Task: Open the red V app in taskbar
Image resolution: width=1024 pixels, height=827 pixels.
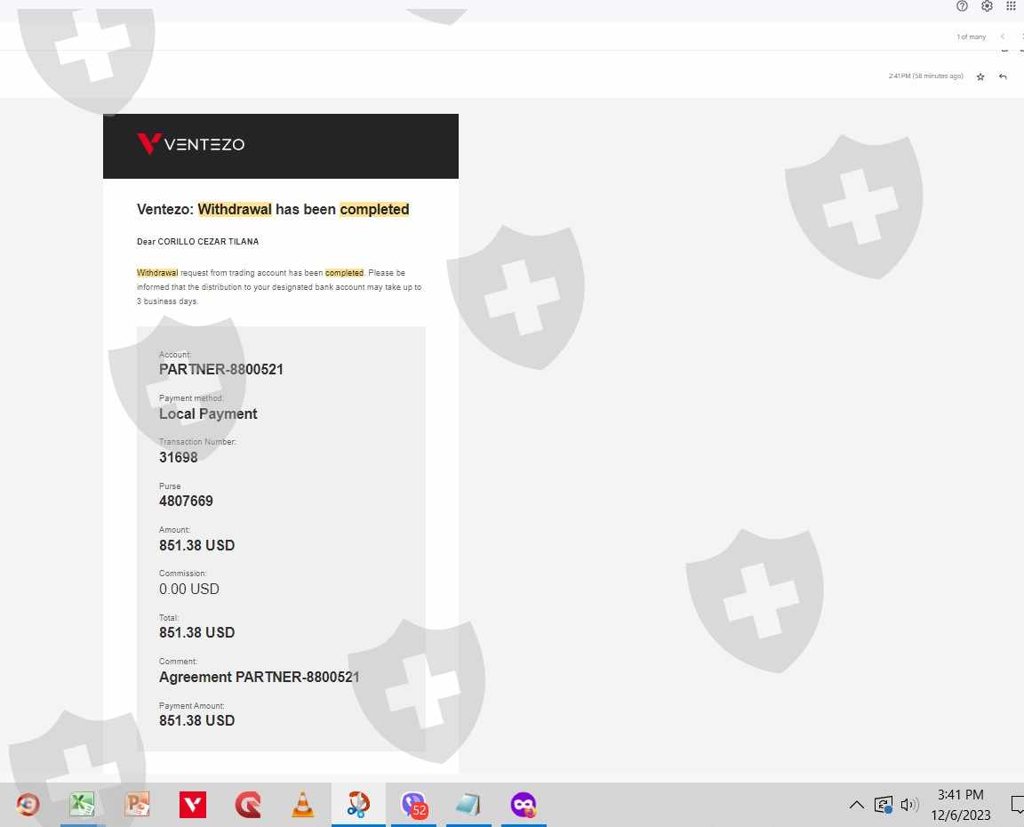Action: tap(193, 804)
